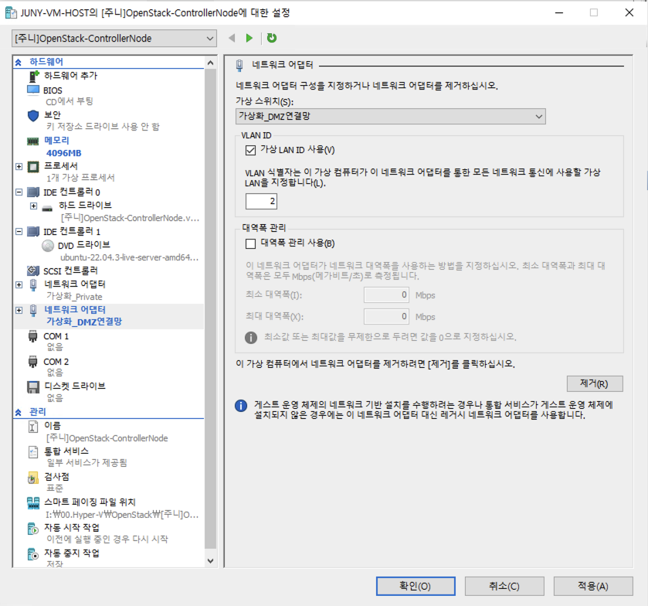This screenshot has height=606, width=648.
Task: Expand the 하드 드라이브 node
Action: (33, 206)
